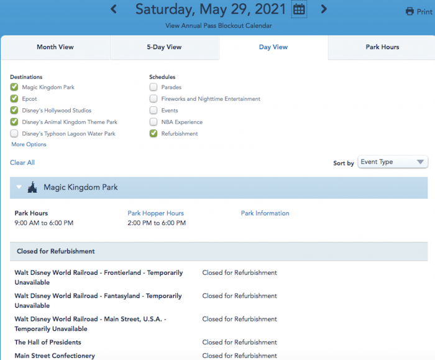This screenshot has height=360, width=435.
Task: Open View Annual Pass Blockout Calendar
Action: (219, 26)
